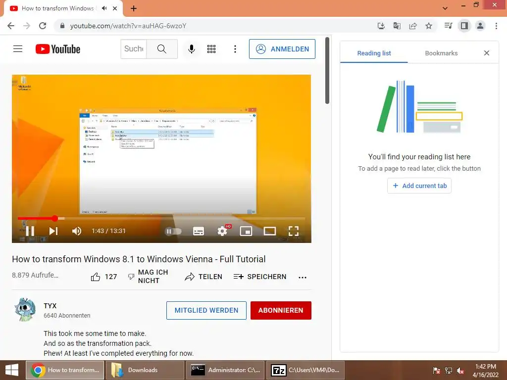507x380 pixels.
Task: Open the tab search chevron
Action: [x=445, y=8]
